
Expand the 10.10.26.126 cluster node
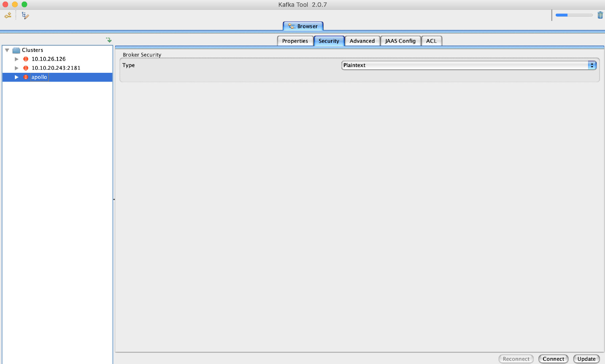[x=17, y=59]
